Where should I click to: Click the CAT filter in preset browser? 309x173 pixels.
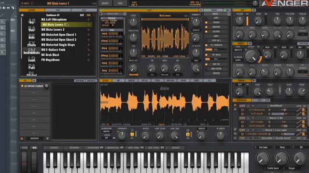(82, 15)
